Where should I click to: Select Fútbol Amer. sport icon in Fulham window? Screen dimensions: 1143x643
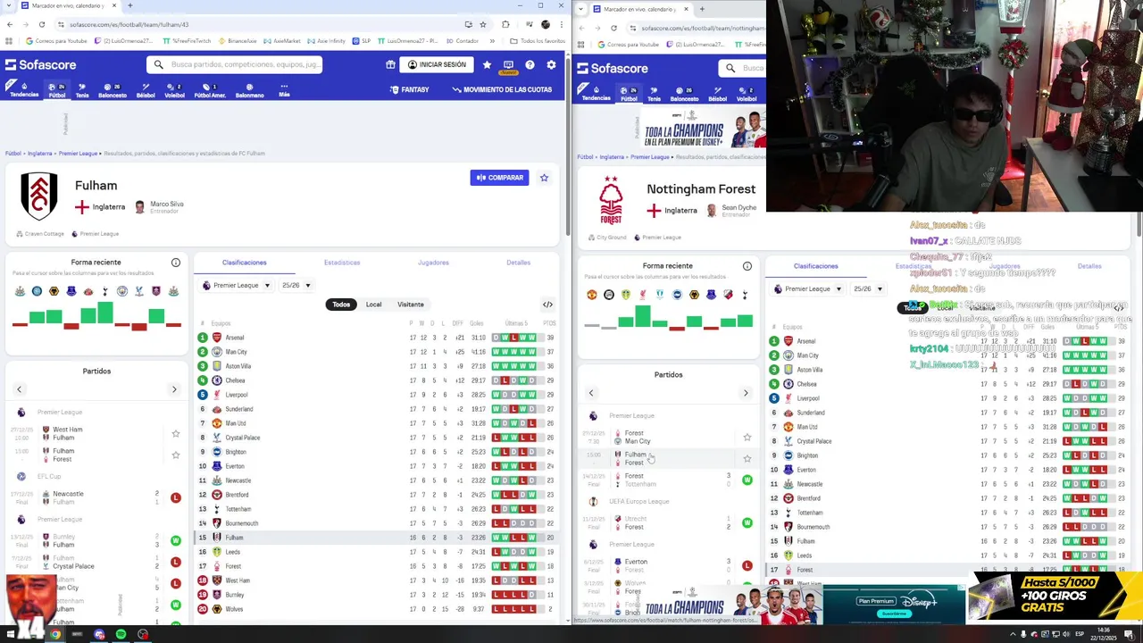(x=210, y=90)
